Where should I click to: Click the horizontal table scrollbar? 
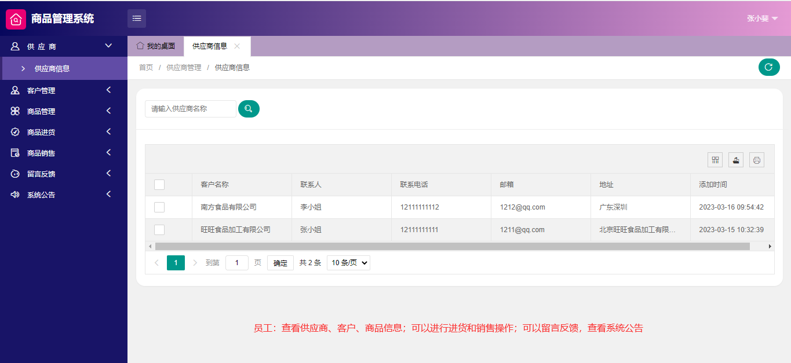click(452, 246)
